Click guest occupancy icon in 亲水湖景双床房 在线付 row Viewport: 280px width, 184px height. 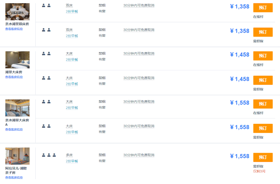pos(46,5)
